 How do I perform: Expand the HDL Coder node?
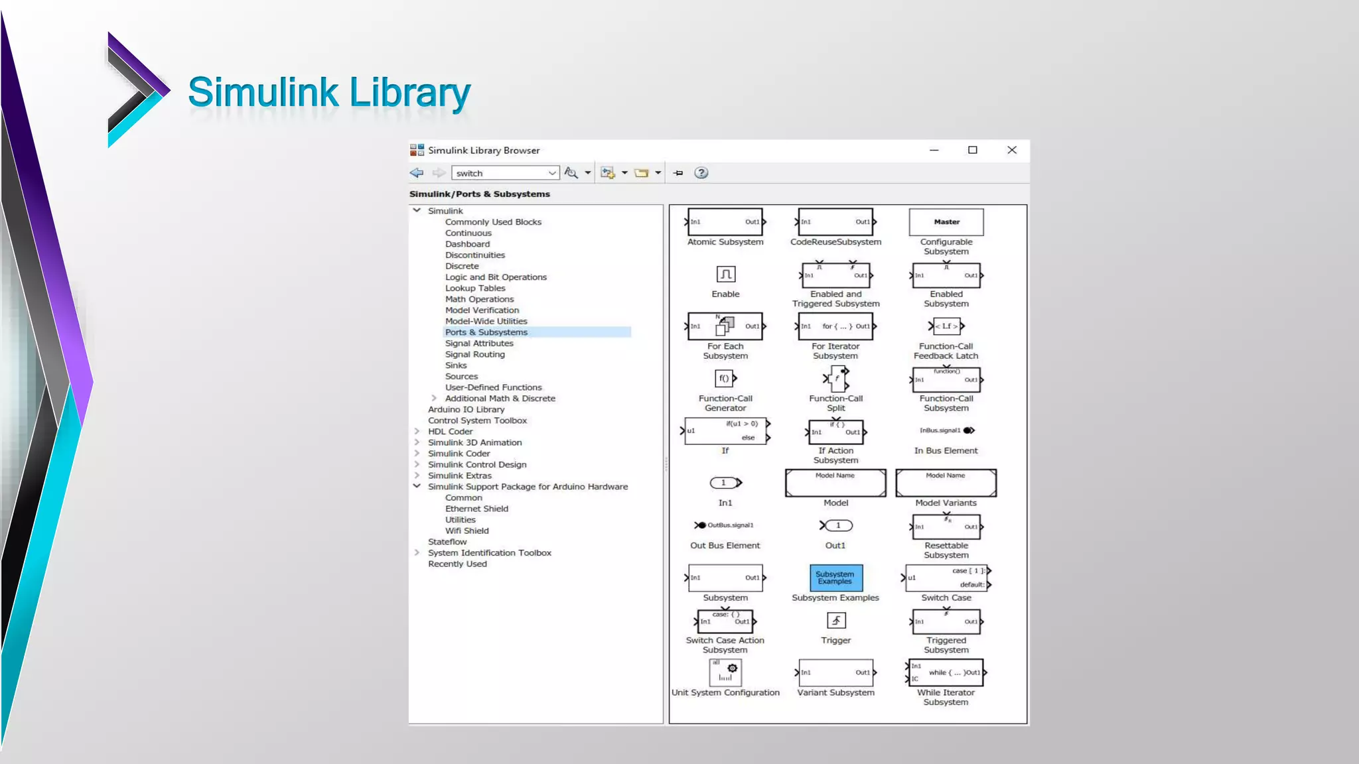[x=417, y=432]
